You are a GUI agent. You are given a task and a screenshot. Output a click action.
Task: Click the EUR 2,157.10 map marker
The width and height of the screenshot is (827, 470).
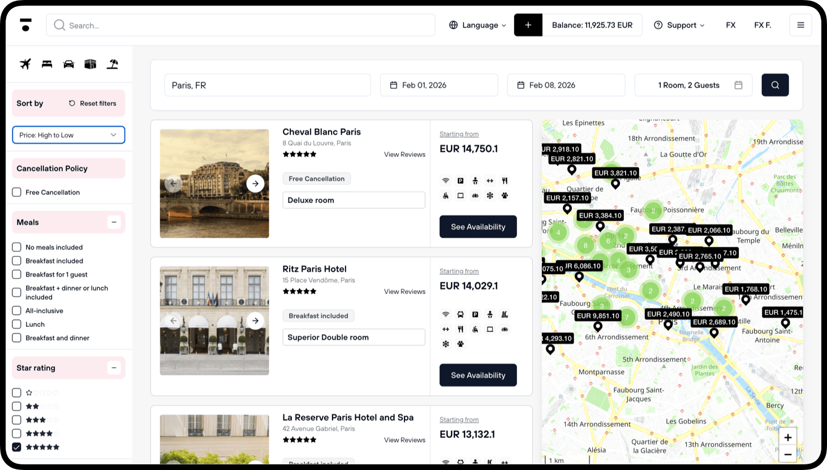pos(567,198)
